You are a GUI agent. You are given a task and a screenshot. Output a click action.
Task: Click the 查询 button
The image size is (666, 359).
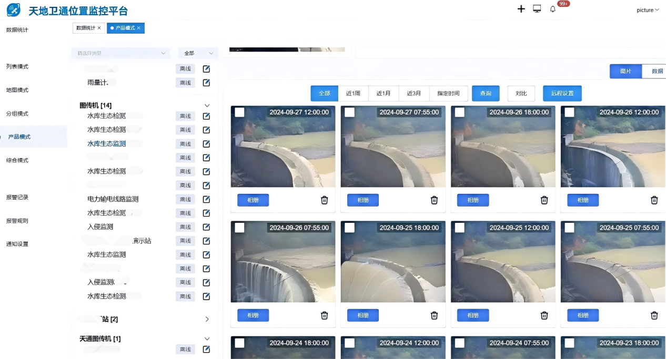point(486,93)
